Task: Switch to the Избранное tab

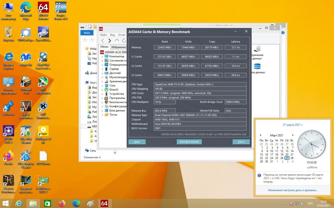Action: [x=118, y=47]
